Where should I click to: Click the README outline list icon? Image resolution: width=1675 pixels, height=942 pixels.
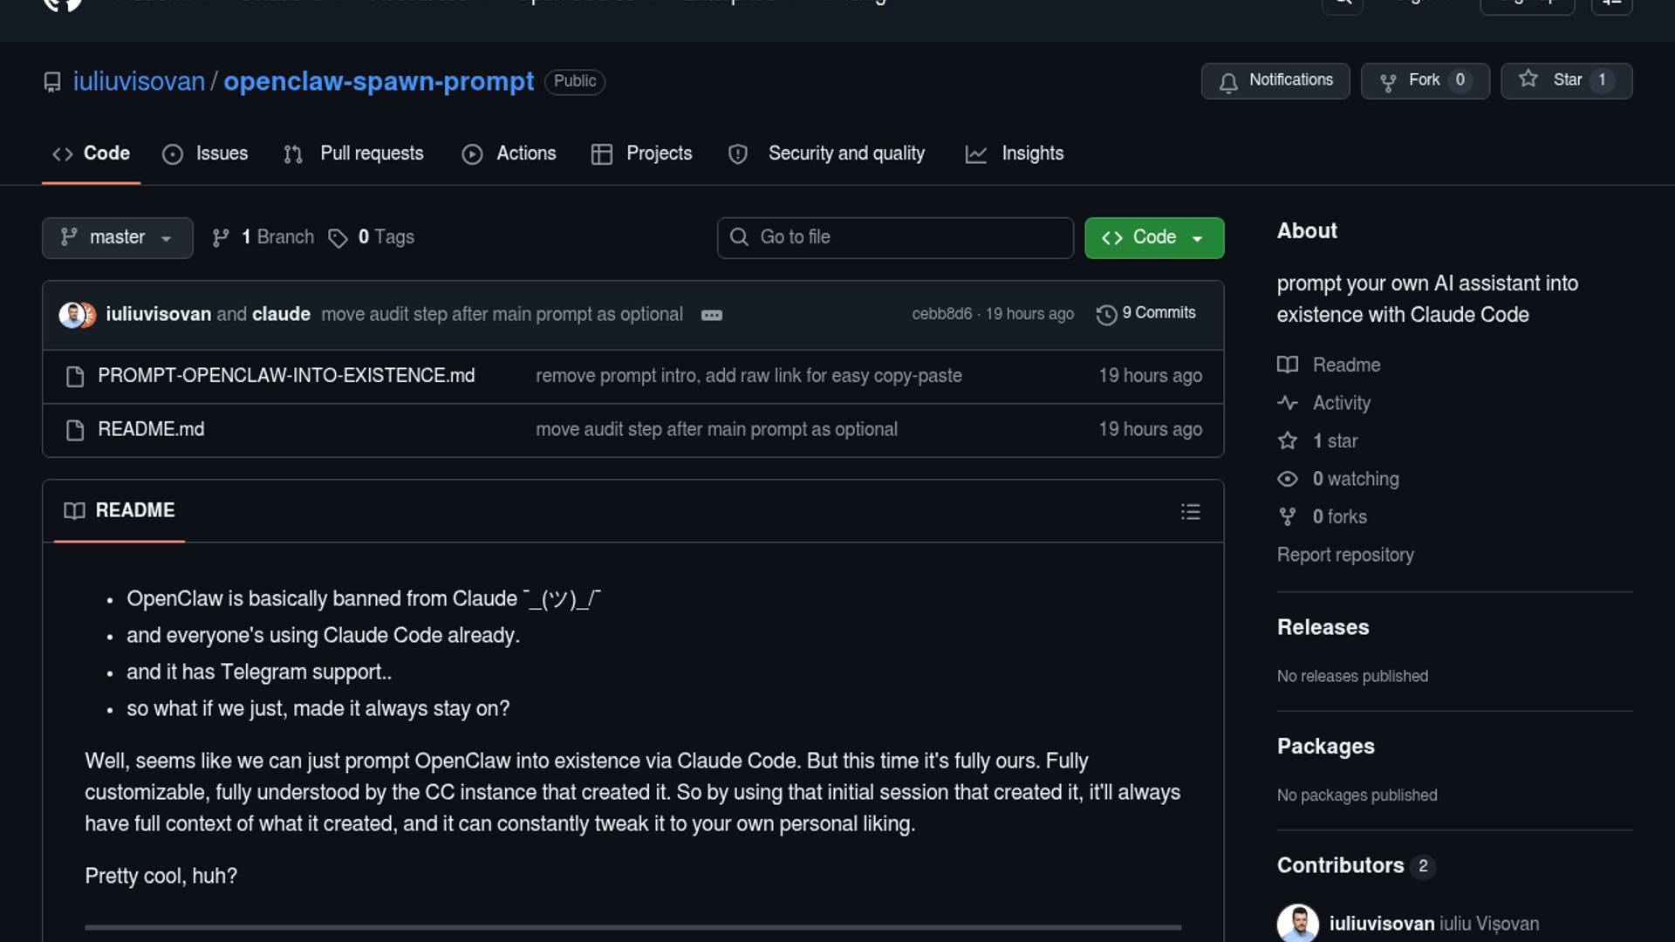click(x=1190, y=512)
